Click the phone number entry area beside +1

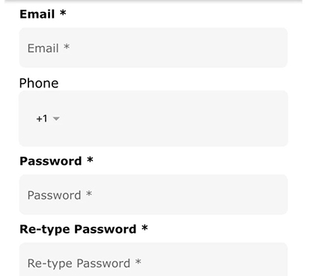[172, 119]
